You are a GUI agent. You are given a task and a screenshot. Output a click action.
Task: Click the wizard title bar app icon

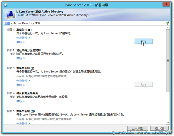point(6,5)
